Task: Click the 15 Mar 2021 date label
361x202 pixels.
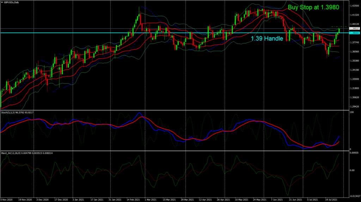Action: click(x=169, y=200)
